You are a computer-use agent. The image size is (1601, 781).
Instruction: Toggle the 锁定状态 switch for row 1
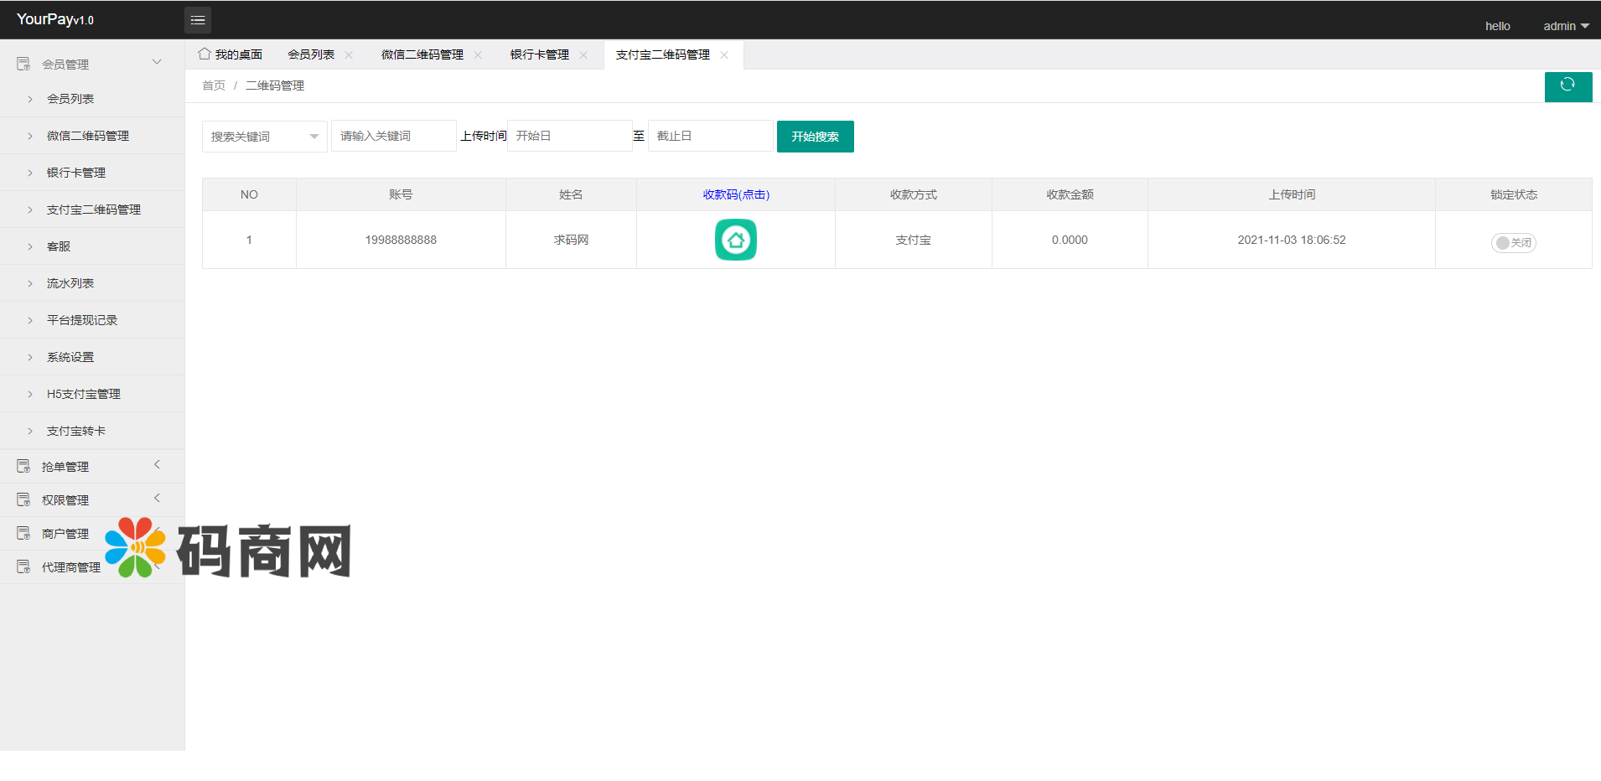click(x=1513, y=243)
